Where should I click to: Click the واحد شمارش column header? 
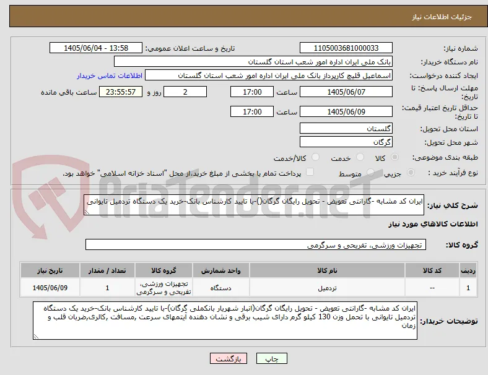220,270
